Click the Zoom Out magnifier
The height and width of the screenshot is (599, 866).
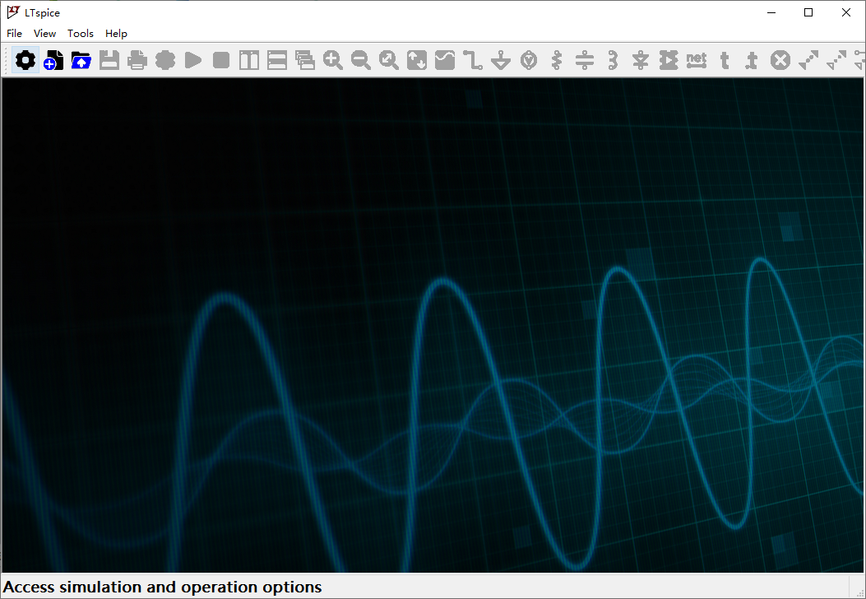[x=361, y=60]
